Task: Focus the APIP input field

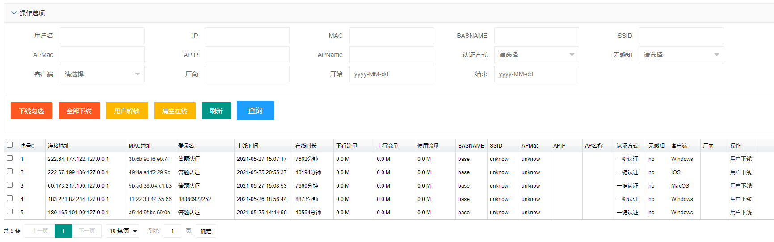Action: (x=247, y=55)
